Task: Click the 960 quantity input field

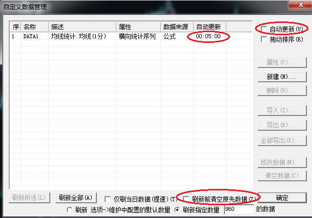Action: pyautogui.click(x=239, y=209)
